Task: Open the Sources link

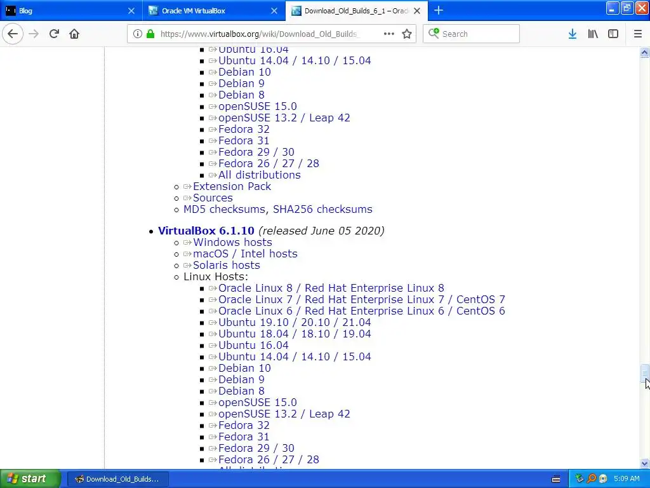Action: pos(213,198)
